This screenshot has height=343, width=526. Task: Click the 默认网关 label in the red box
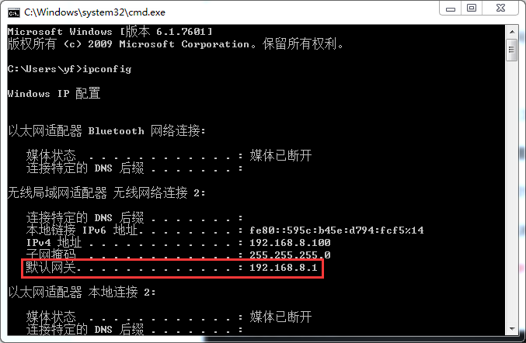point(51,267)
